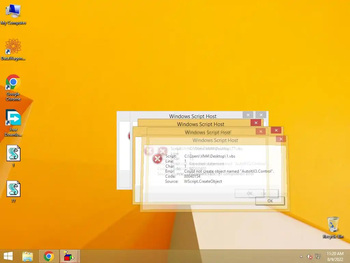
Task: Select the script file named 77
Action: [13, 192]
